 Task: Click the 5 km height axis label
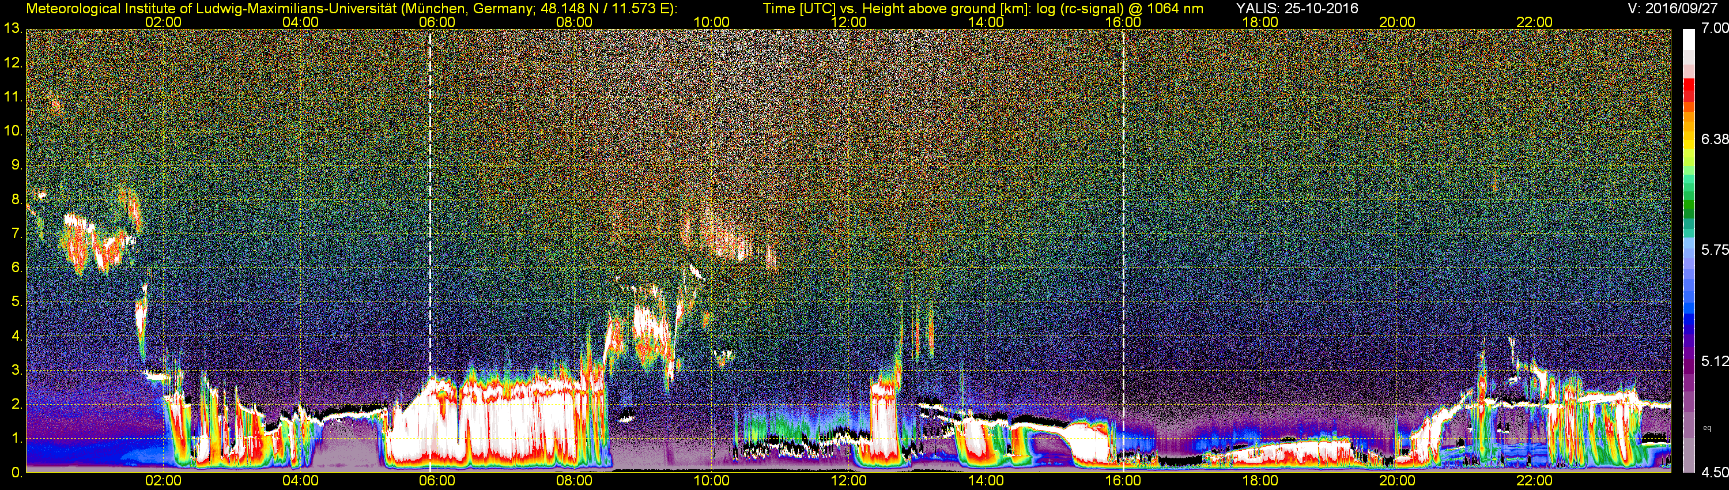17,301
